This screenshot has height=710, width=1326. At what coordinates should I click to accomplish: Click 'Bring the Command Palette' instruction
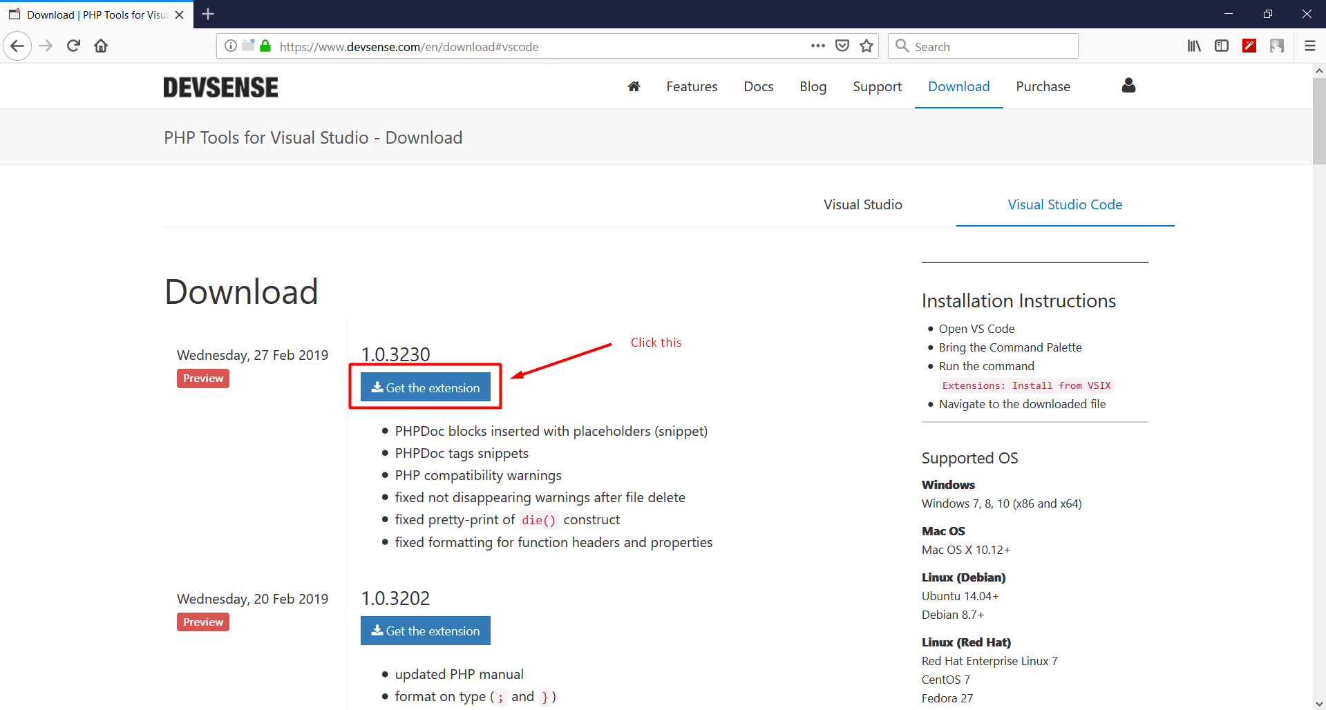[x=1010, y=347]
